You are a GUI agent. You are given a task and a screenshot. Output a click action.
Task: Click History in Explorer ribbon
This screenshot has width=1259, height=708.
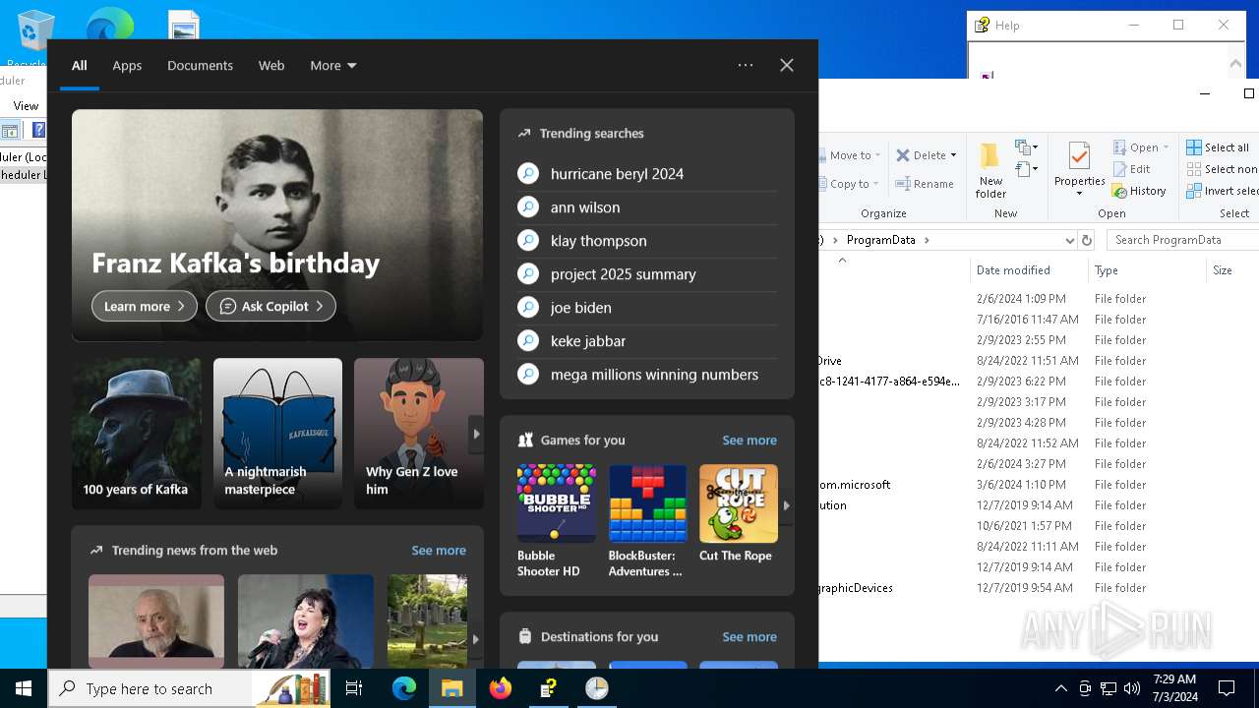point(1139,191)
